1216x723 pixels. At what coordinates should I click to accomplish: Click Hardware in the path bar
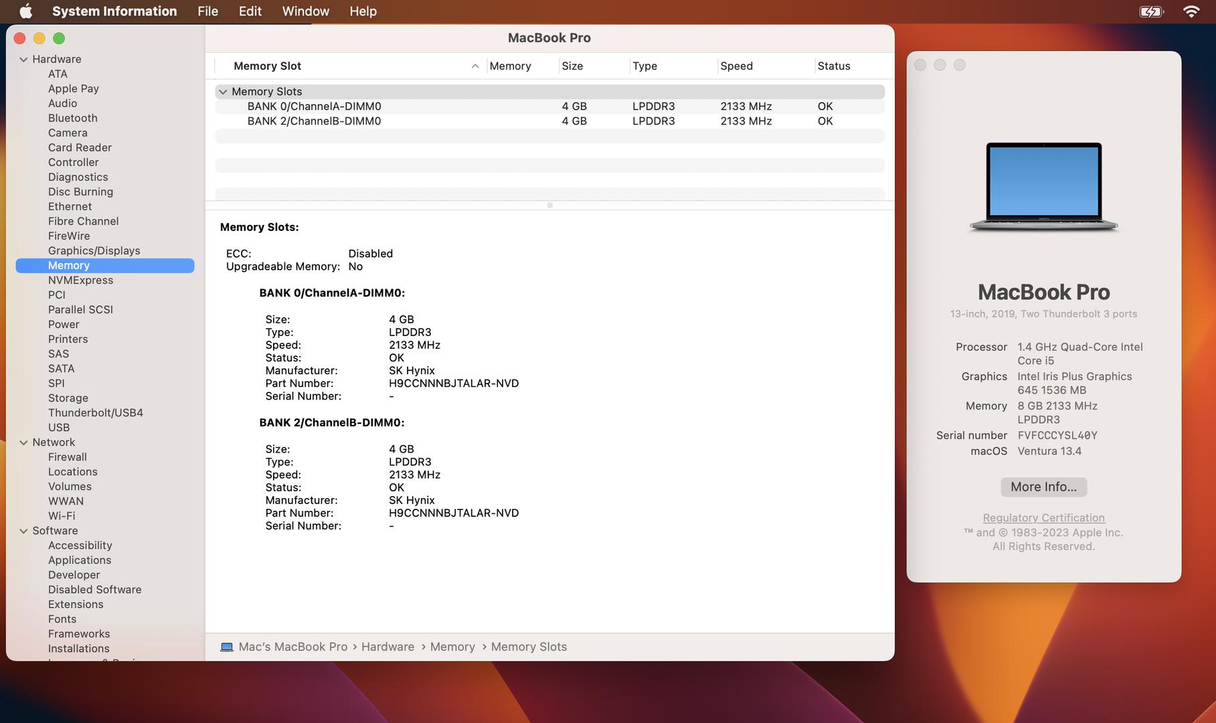[387, 647]
